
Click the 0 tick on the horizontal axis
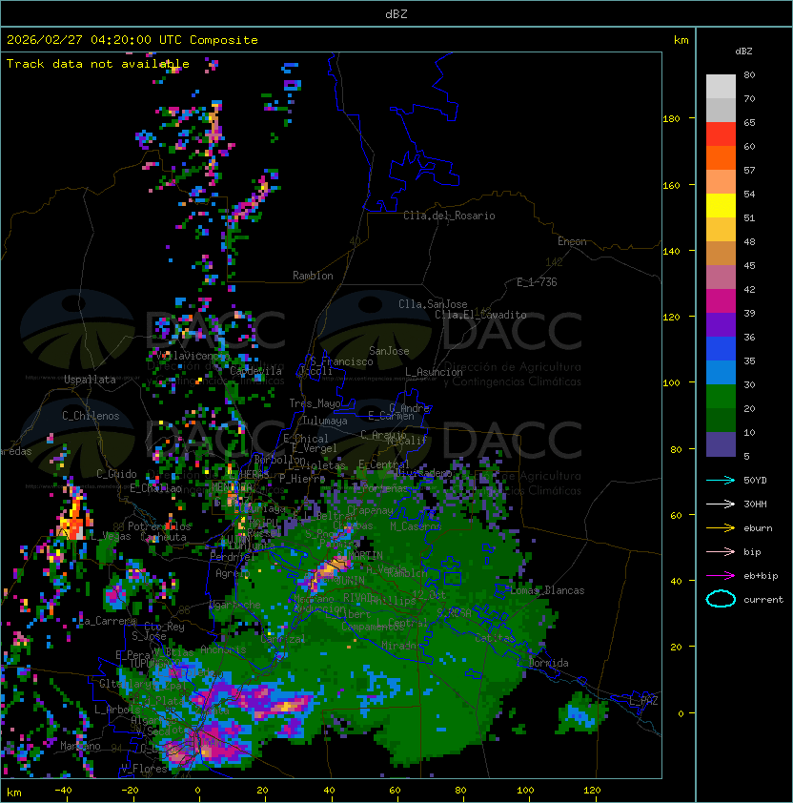[x=197, y=791]
